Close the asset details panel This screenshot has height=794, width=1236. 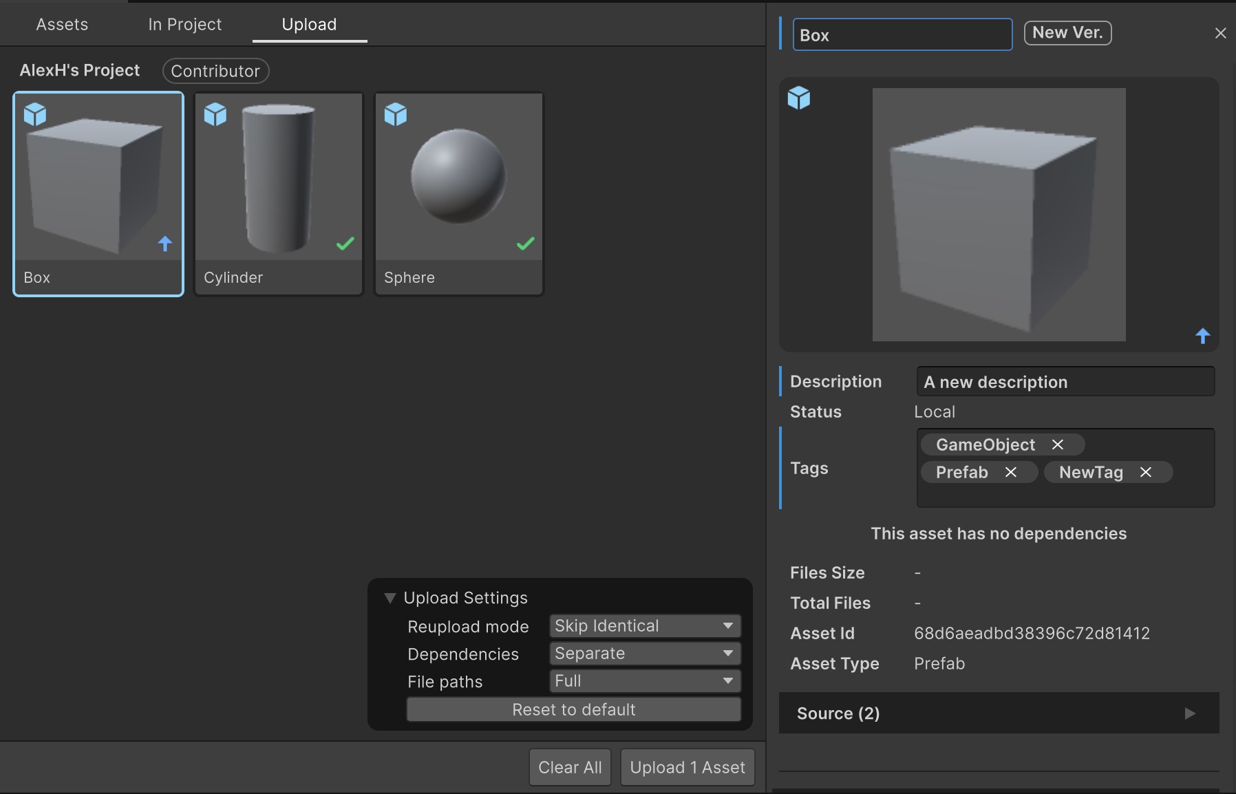pos(1221,34)
